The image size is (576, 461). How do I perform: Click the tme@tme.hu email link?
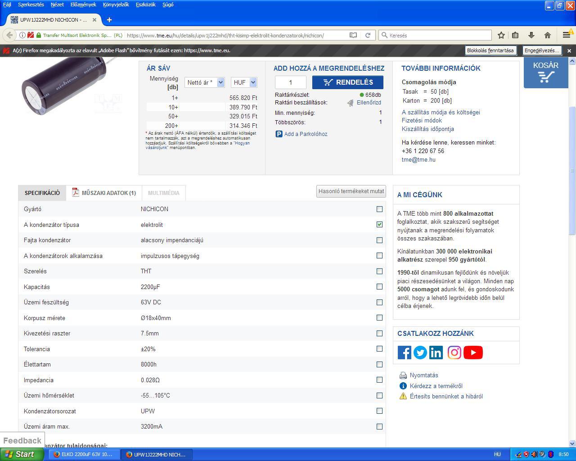(418, 160)
